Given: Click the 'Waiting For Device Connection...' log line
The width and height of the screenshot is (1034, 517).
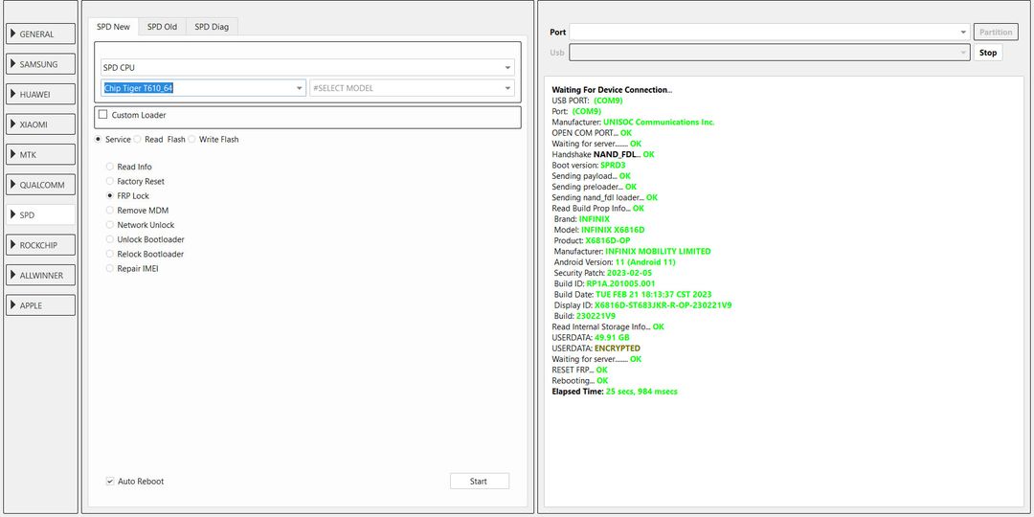Looking at the screenshot, I should click(x=612, y=90).
